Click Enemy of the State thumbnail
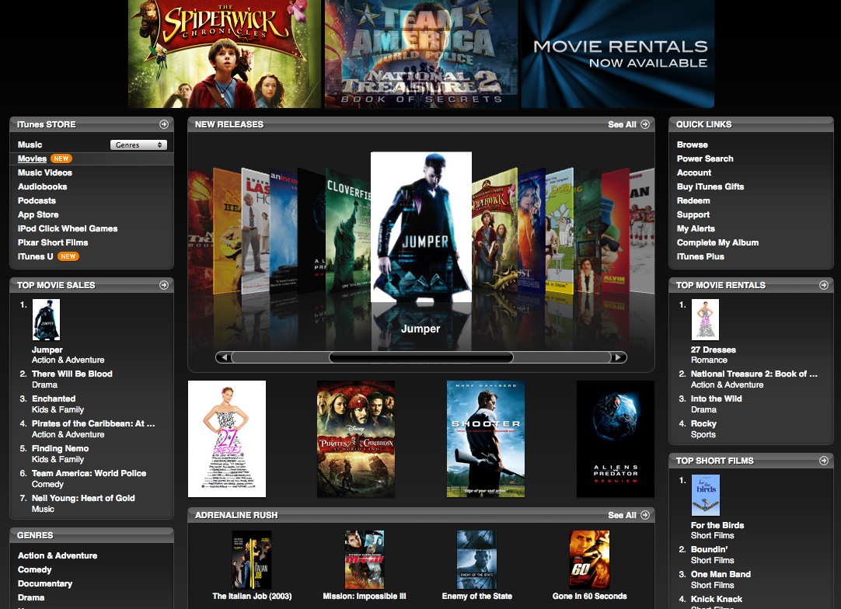 (x=476, y=560)
